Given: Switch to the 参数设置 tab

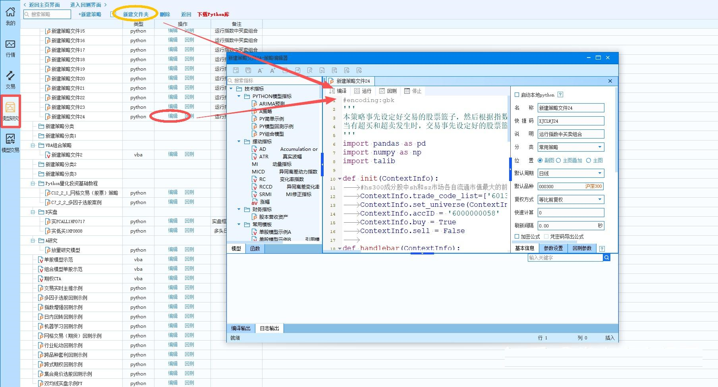Looking at the screenshot, I should point(553,248).
